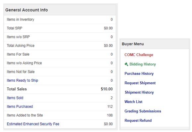View the Items Sold list
The width and height of the screenshot is (192, 132).
pyautogui.click(x=15, y=98)
